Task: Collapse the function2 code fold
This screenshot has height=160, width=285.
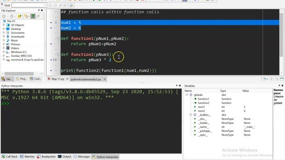Action: coord(58,54)
